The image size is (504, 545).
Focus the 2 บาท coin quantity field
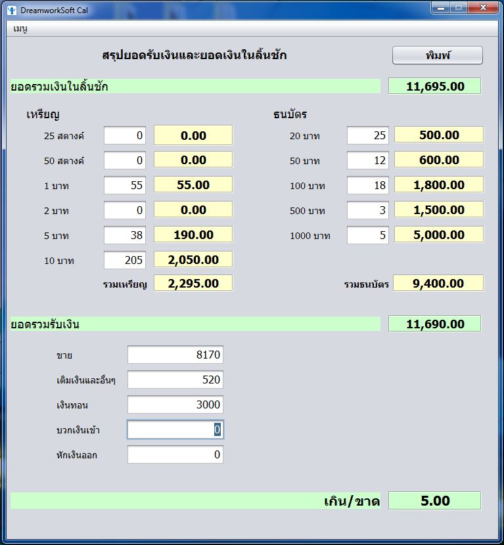pos(125,210)
